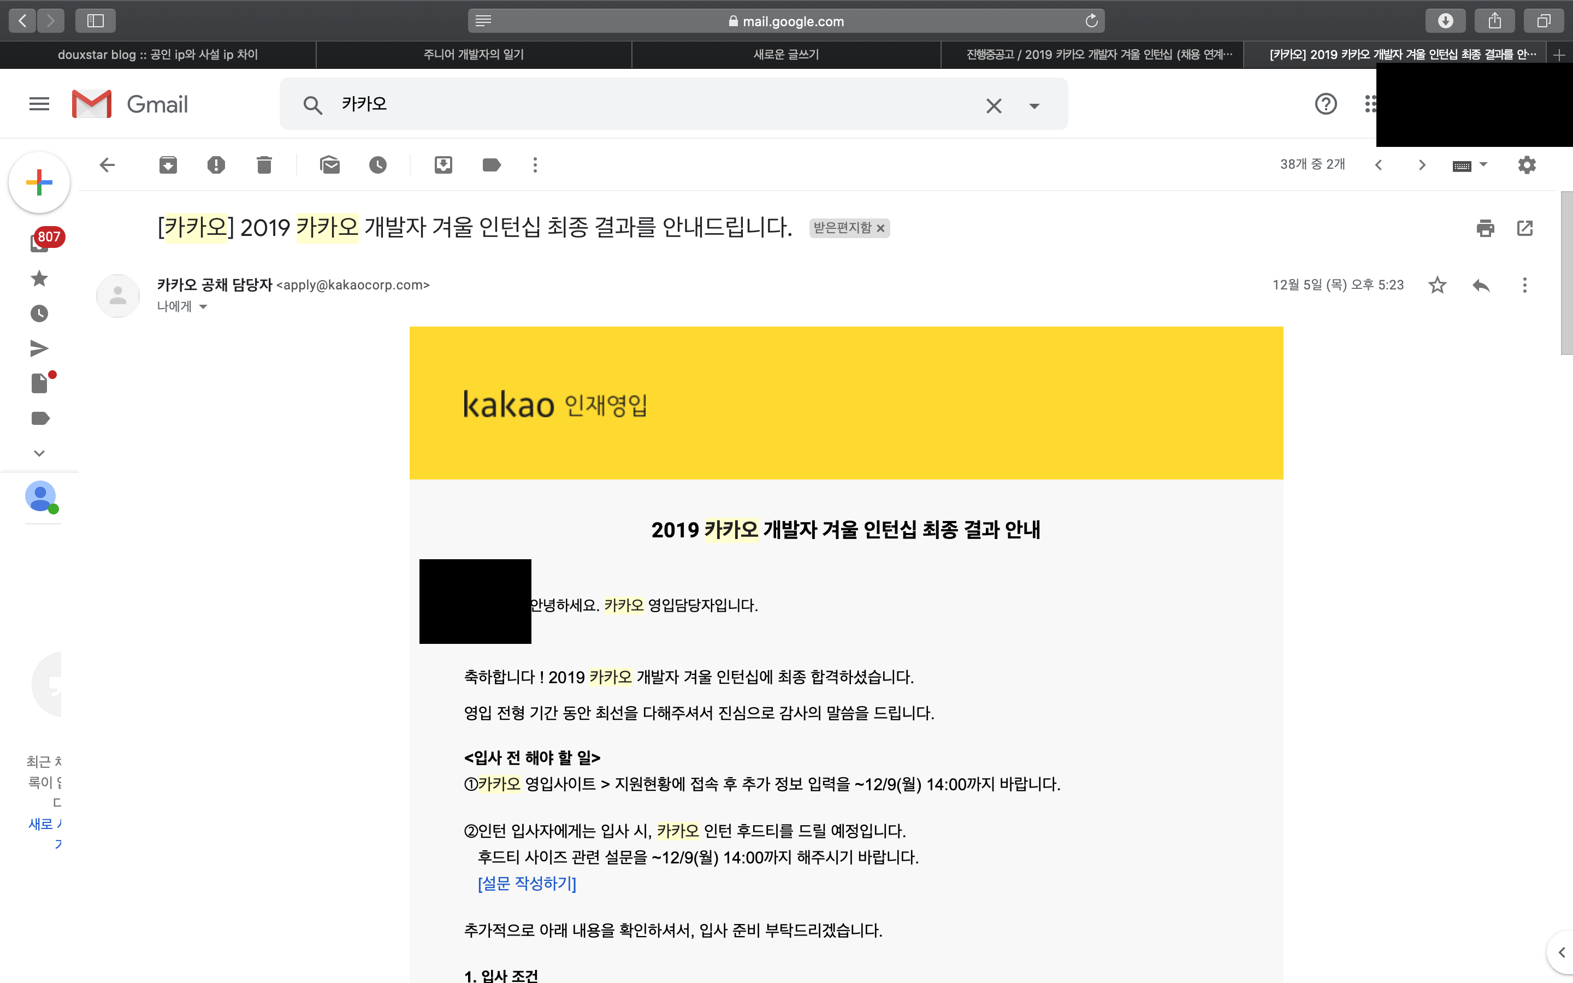Reply using the reply arrow icon
1573x983 pixels.
(x=1481, y=285)
